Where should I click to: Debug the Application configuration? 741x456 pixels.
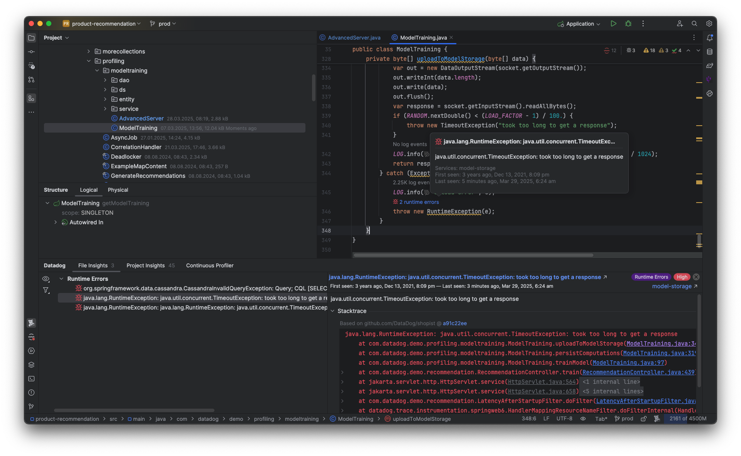pos(628,23)
